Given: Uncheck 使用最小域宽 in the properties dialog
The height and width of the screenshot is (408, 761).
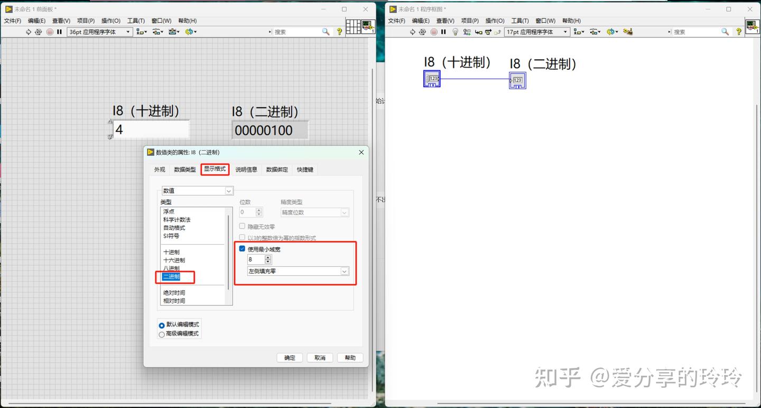Looking at the screenshot, I should [x=242, y=249].
